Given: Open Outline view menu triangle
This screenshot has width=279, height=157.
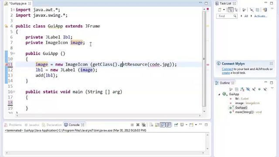Looking at the screenshot, I should click(272, 88).
